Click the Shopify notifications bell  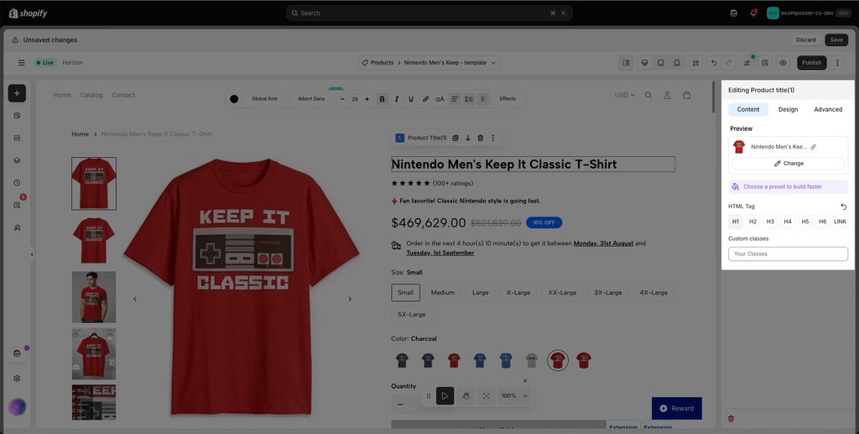pos(753,13)
